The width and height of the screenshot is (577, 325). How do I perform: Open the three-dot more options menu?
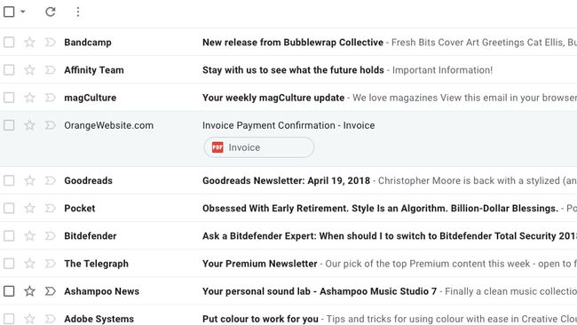[78, 12]
